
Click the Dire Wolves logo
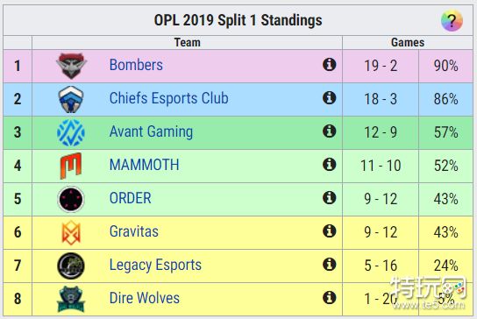click(x=70, y=299)
